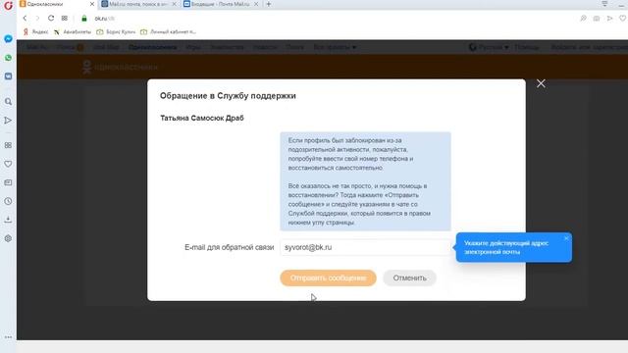This screenshot has height=353, width=628.
Task: Open sidebar setup three-dots icon
Action: [x=8, y=337]
